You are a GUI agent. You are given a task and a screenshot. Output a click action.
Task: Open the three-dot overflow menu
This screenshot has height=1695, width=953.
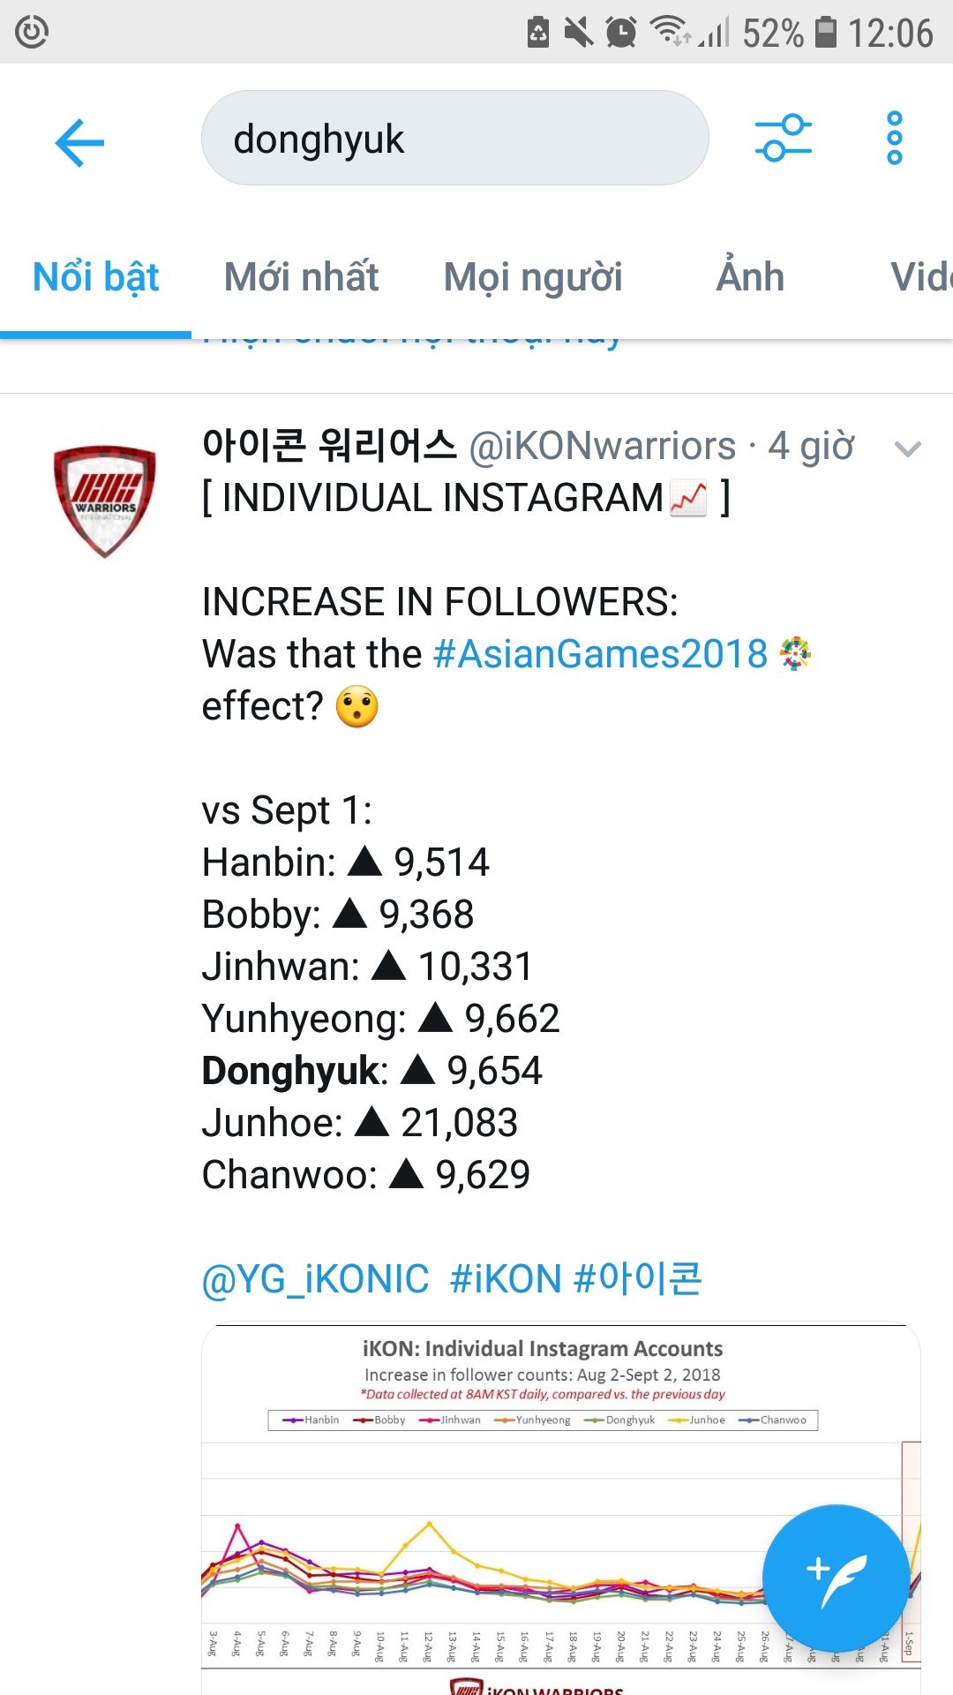[x=894, y=139]
